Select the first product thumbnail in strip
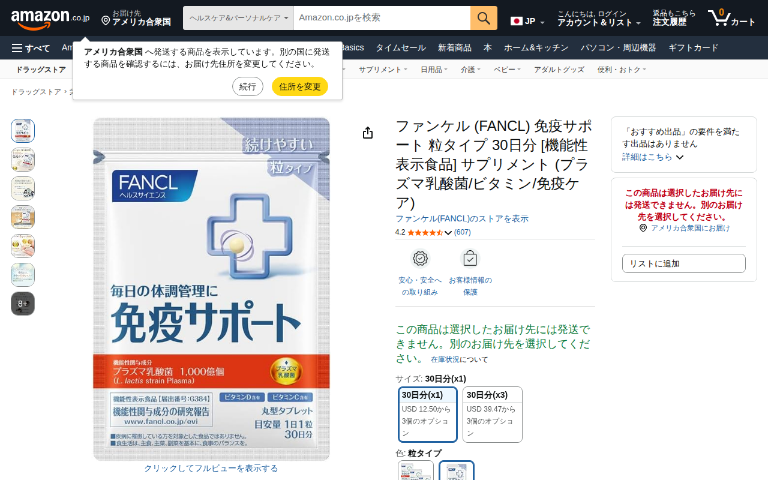Image resolution: width=768 pixels, height=480 pixels. (23, 131)
